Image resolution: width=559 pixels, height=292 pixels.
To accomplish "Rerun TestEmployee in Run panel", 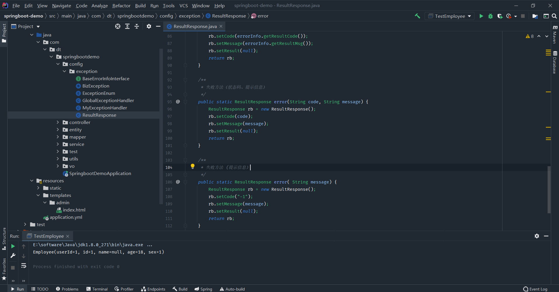I will (13, 246).
